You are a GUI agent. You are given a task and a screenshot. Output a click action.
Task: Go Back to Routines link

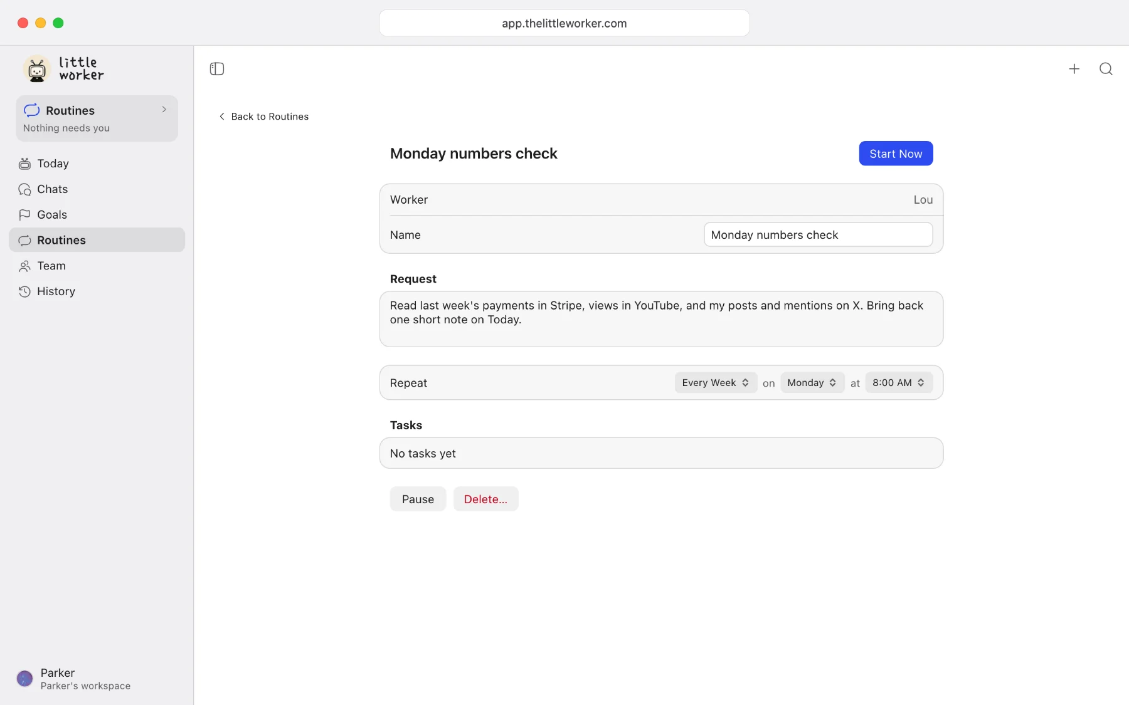pos(263,117)
